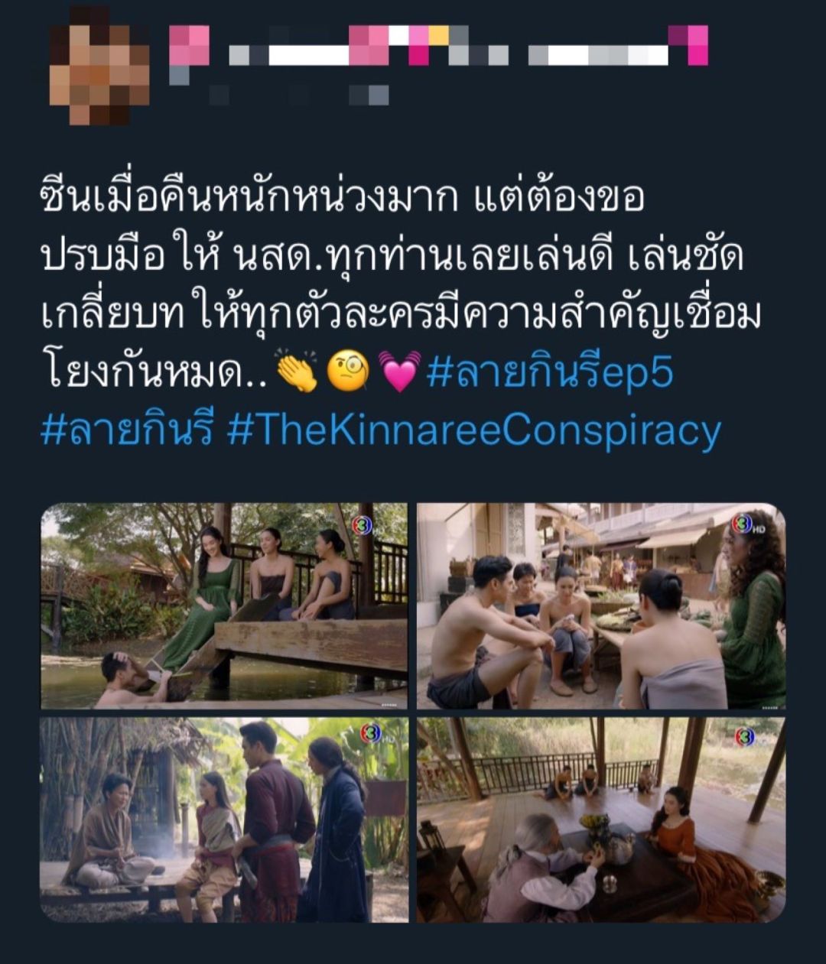Tap Channel 3 HD logo on market photo
Image resolution: width=826 pixels, height=964 pixels.
746,524
